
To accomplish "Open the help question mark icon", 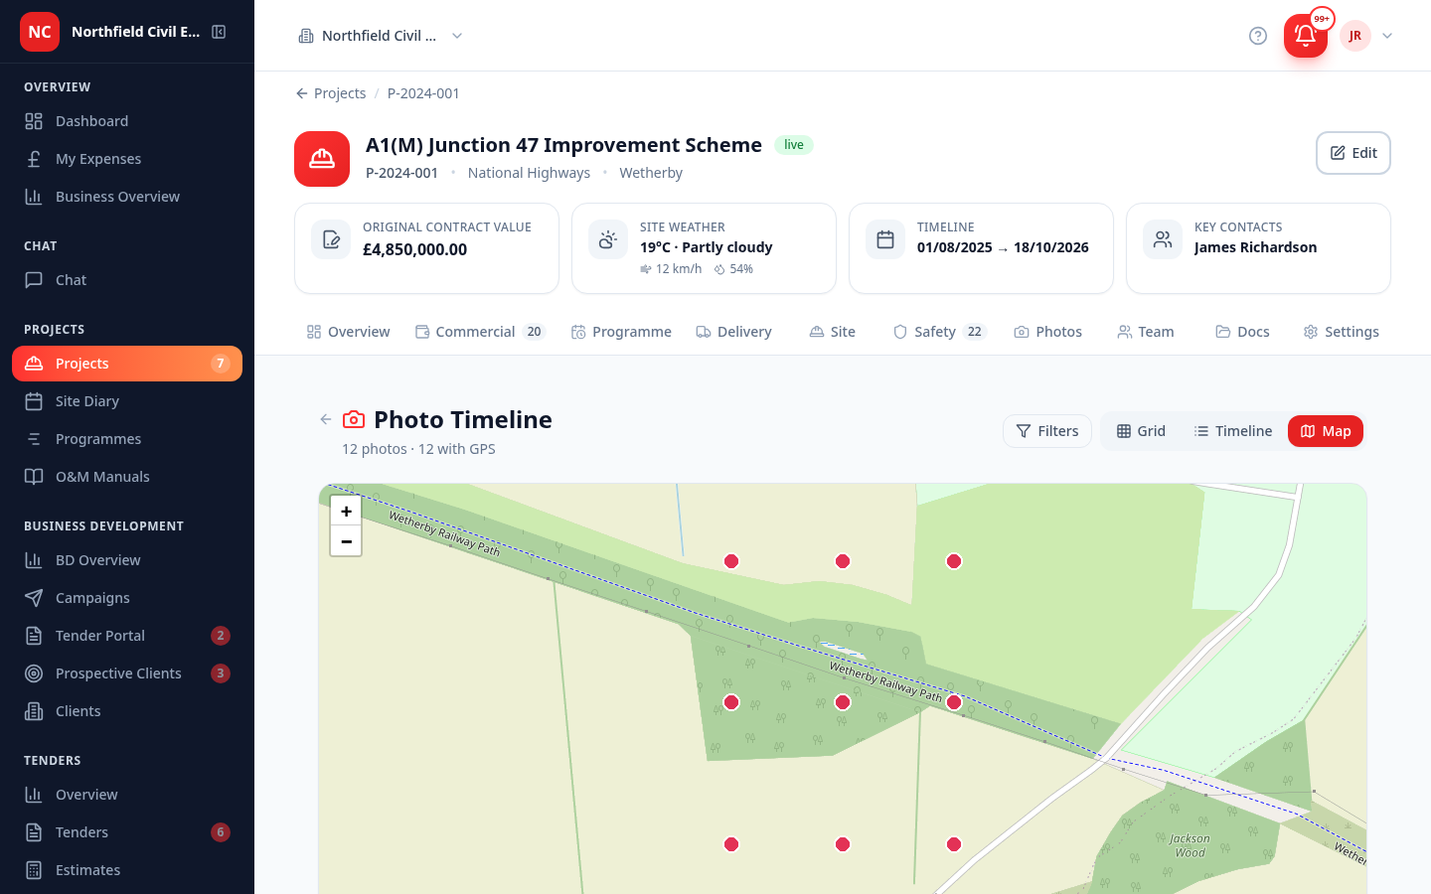I will [x=1258, y=36].
